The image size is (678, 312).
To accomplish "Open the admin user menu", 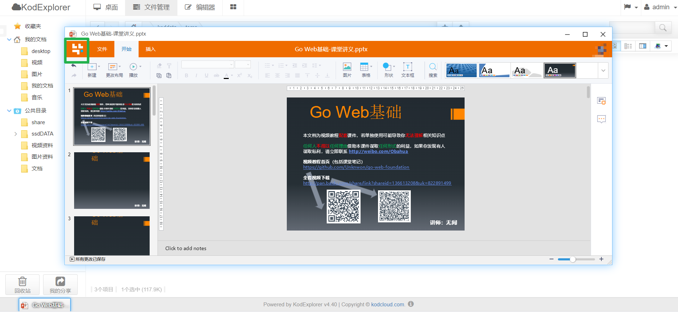I will 660,7.
